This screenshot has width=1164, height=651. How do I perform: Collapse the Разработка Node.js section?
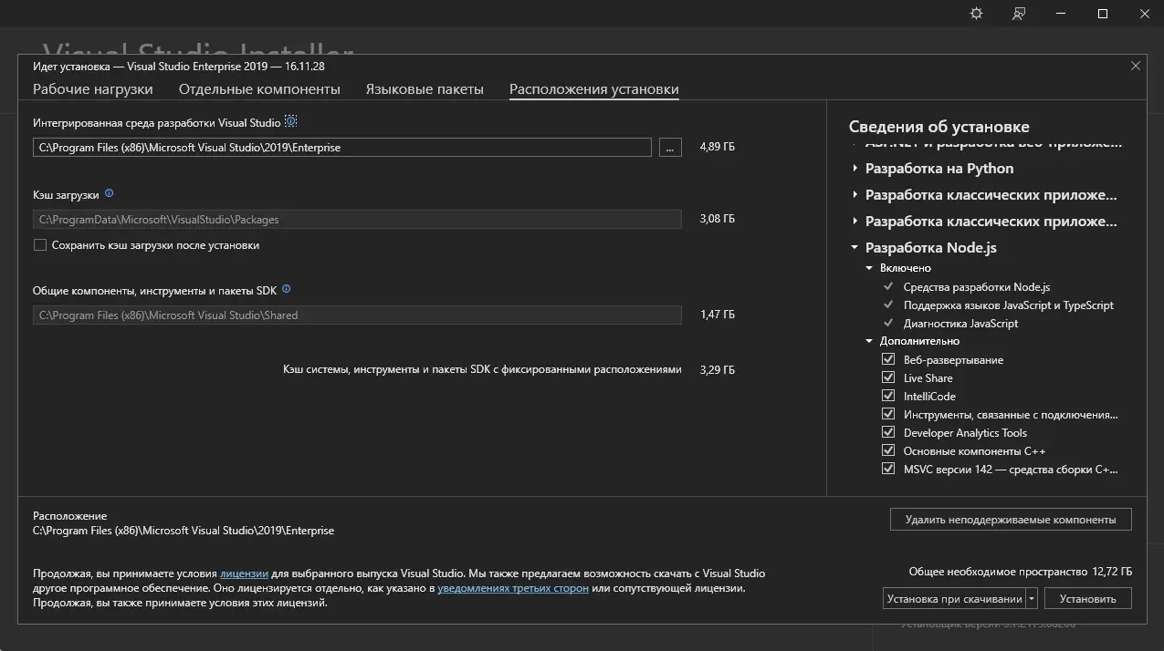click(x=855, y=247)
